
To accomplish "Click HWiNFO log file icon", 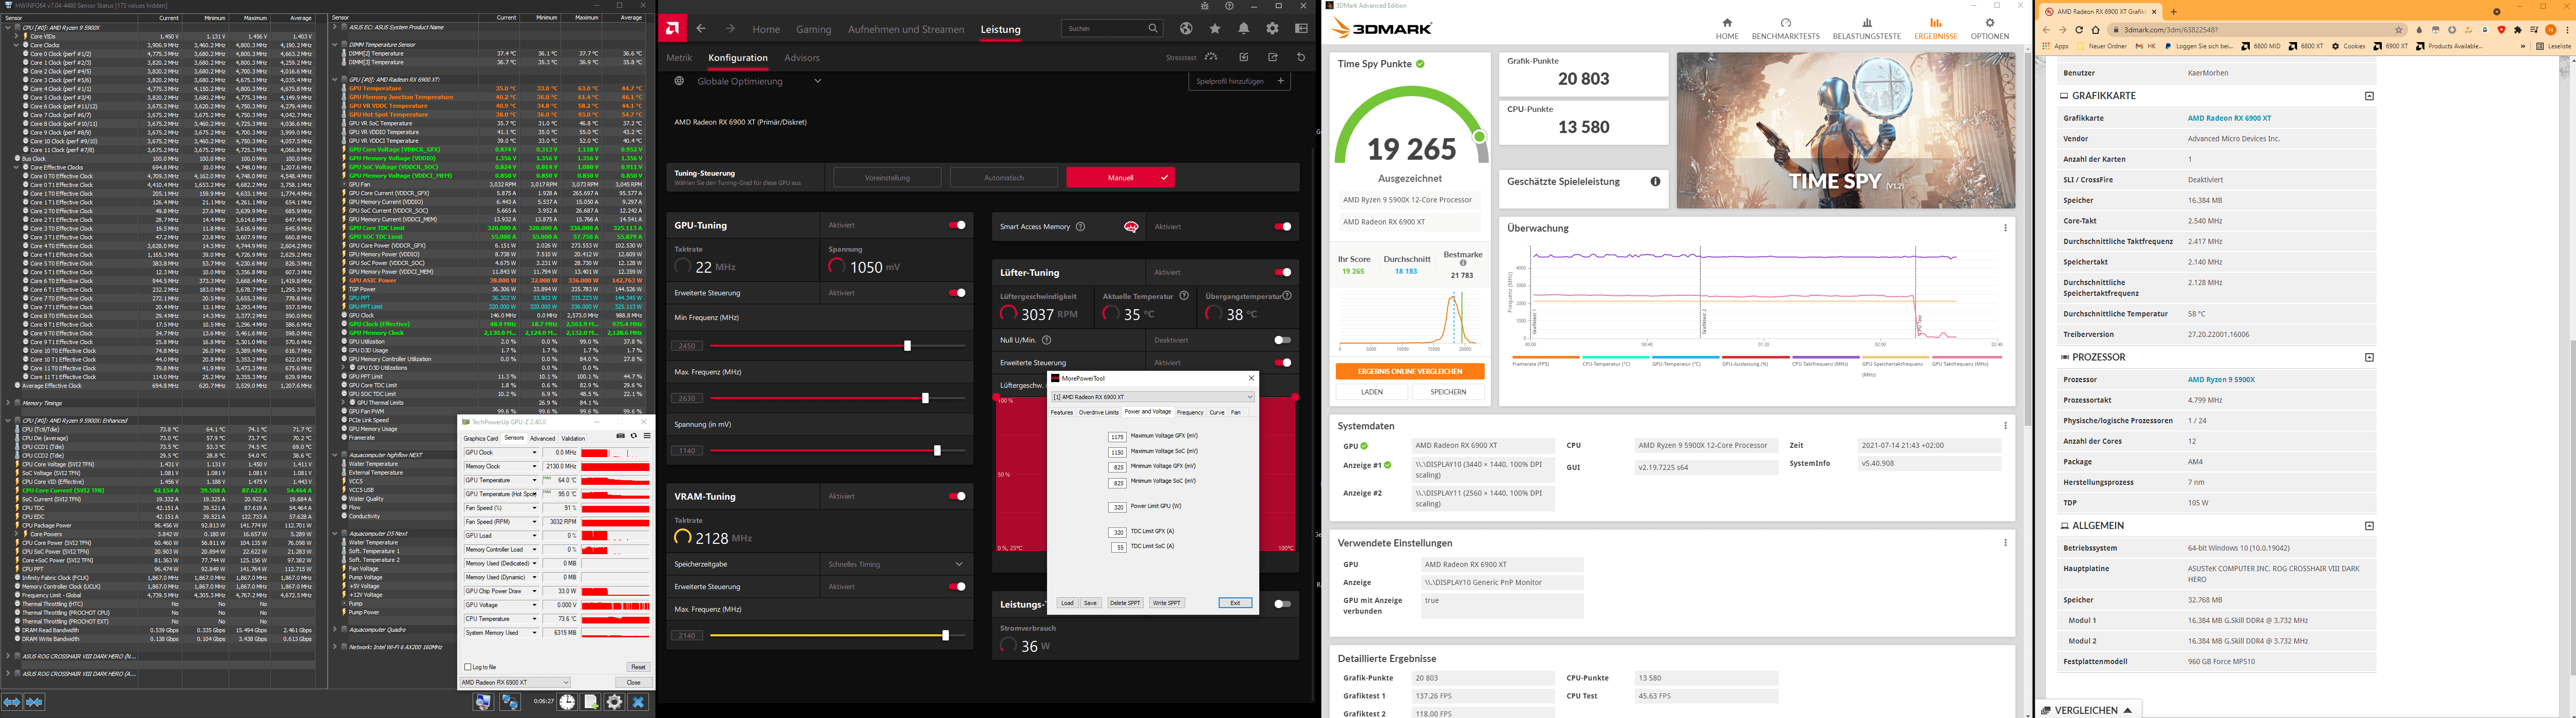I will pyautogui.click(x=591, y=702).
